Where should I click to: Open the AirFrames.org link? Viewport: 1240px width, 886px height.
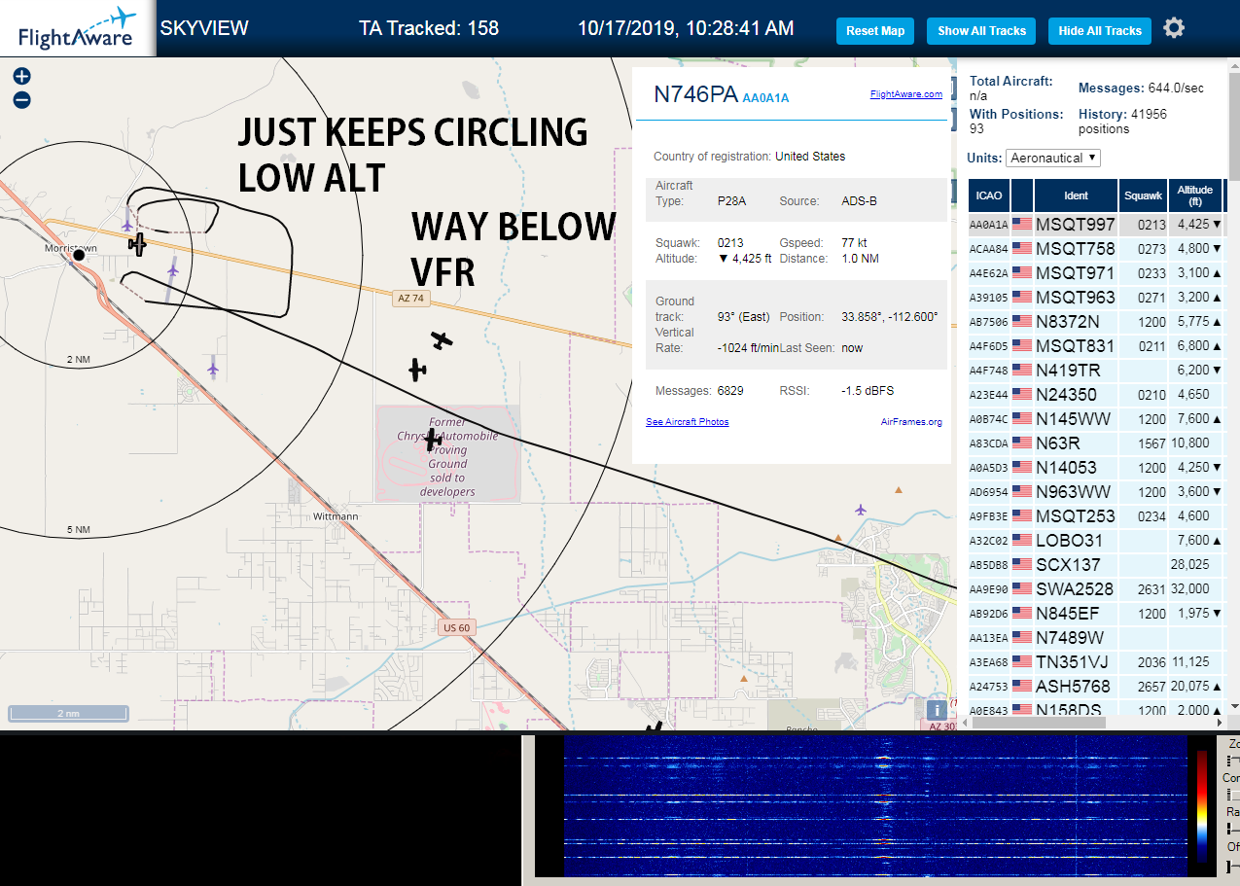point(911,421)
